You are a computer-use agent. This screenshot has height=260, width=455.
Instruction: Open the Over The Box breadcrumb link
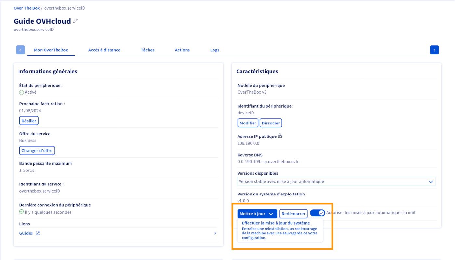(x=27, y=8)
